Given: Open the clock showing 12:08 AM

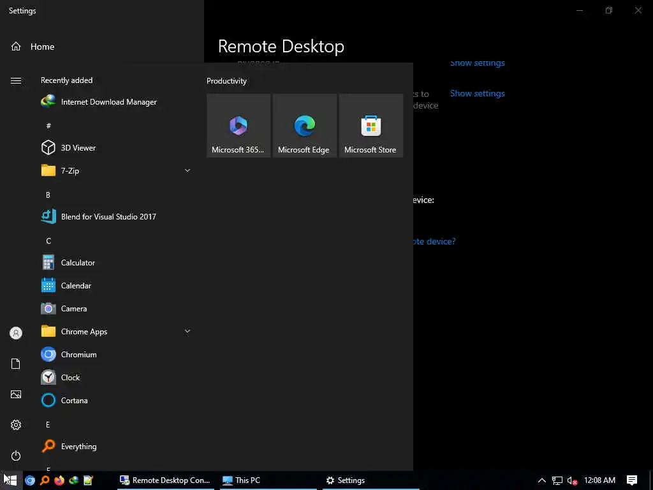Looking at the screenshot, I should click(599, 480).
